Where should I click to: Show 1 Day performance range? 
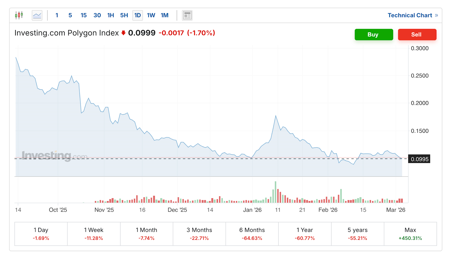(41, 234)
